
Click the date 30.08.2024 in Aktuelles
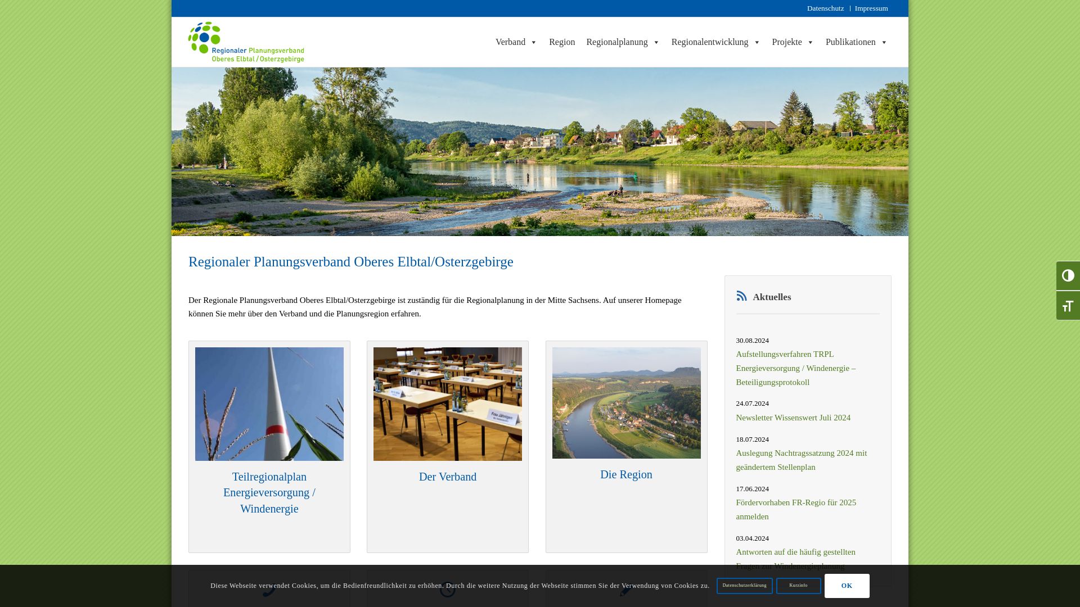752,341
